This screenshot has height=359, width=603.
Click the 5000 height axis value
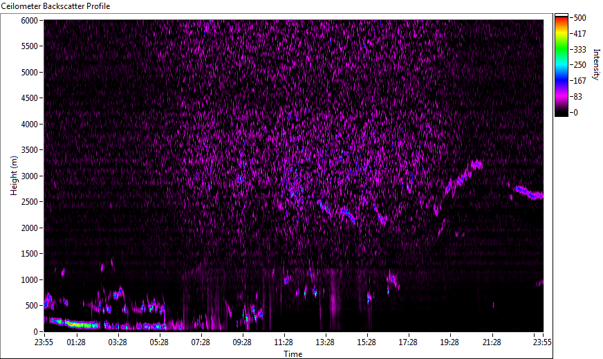(x=29, y=73)
